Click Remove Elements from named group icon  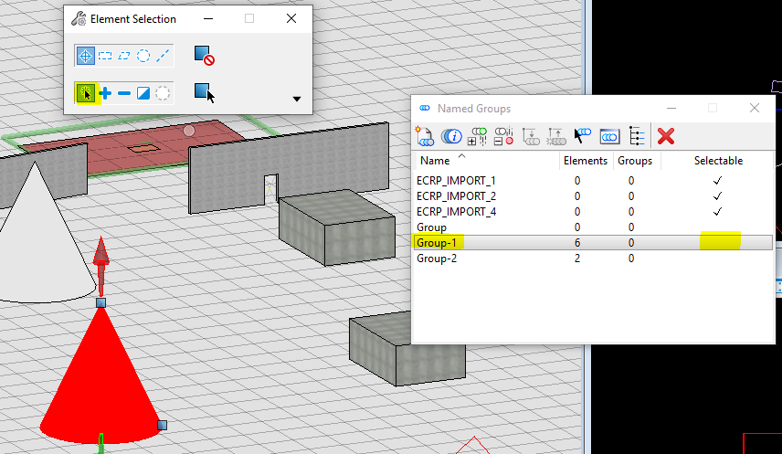[503, 136]
